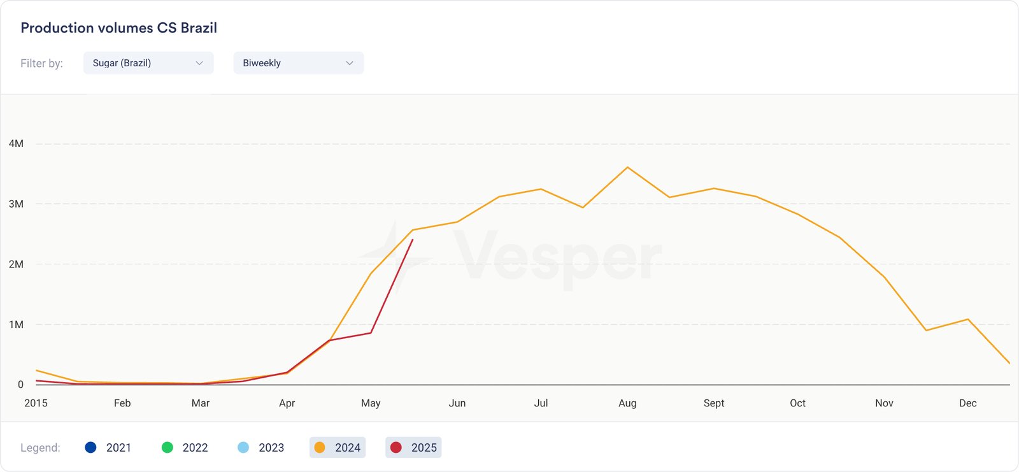Viewport: 1019px width, 472px height.
Task: Hide the 2024 series line
Action: [338, 448]
